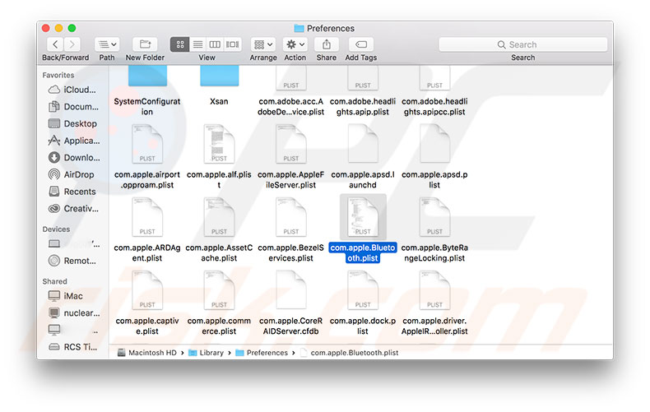Open AirDrop in sidebar
650x412 pixels.
coord(72,174)
